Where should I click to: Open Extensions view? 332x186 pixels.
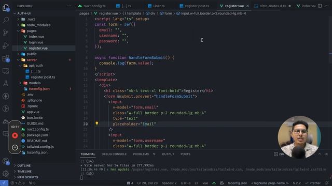[x=6, y=58]
